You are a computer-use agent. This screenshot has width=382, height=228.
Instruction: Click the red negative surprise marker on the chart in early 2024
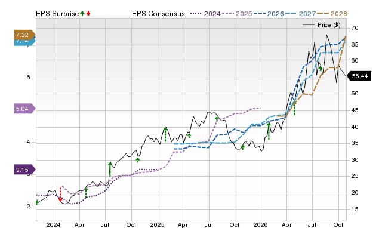60,195
